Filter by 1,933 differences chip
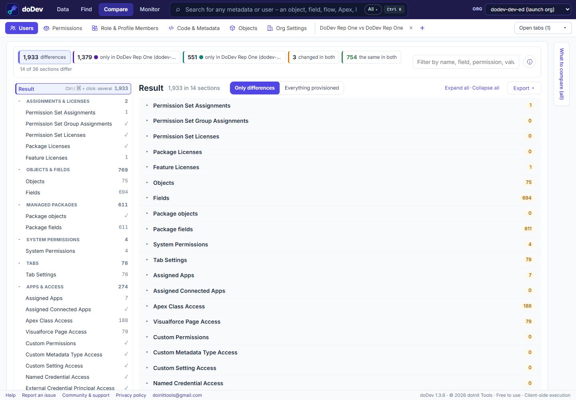Screen dimensions: 576x400 coord(45,57)
